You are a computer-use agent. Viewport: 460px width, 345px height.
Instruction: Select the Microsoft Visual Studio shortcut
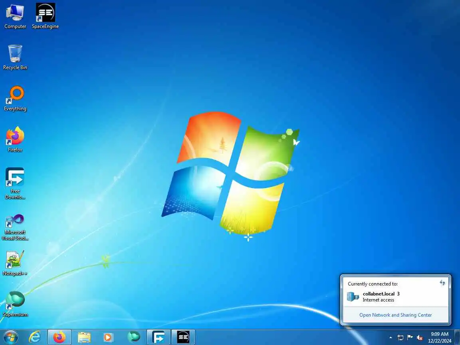pos(15,227)
